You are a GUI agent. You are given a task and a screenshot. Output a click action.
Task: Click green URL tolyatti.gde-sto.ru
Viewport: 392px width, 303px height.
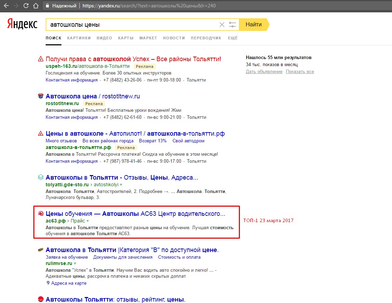(67, 185)
